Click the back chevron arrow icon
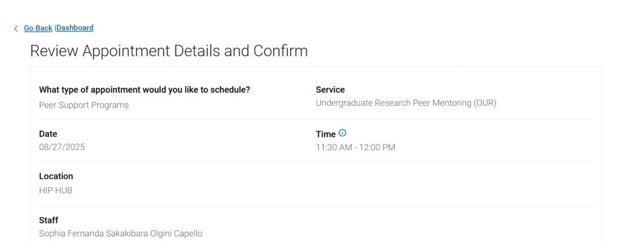This screenshot has height=247, width=620. tap(16, 28)
